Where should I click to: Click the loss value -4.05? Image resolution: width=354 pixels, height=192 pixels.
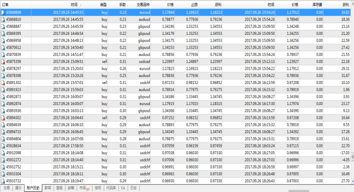346,160
